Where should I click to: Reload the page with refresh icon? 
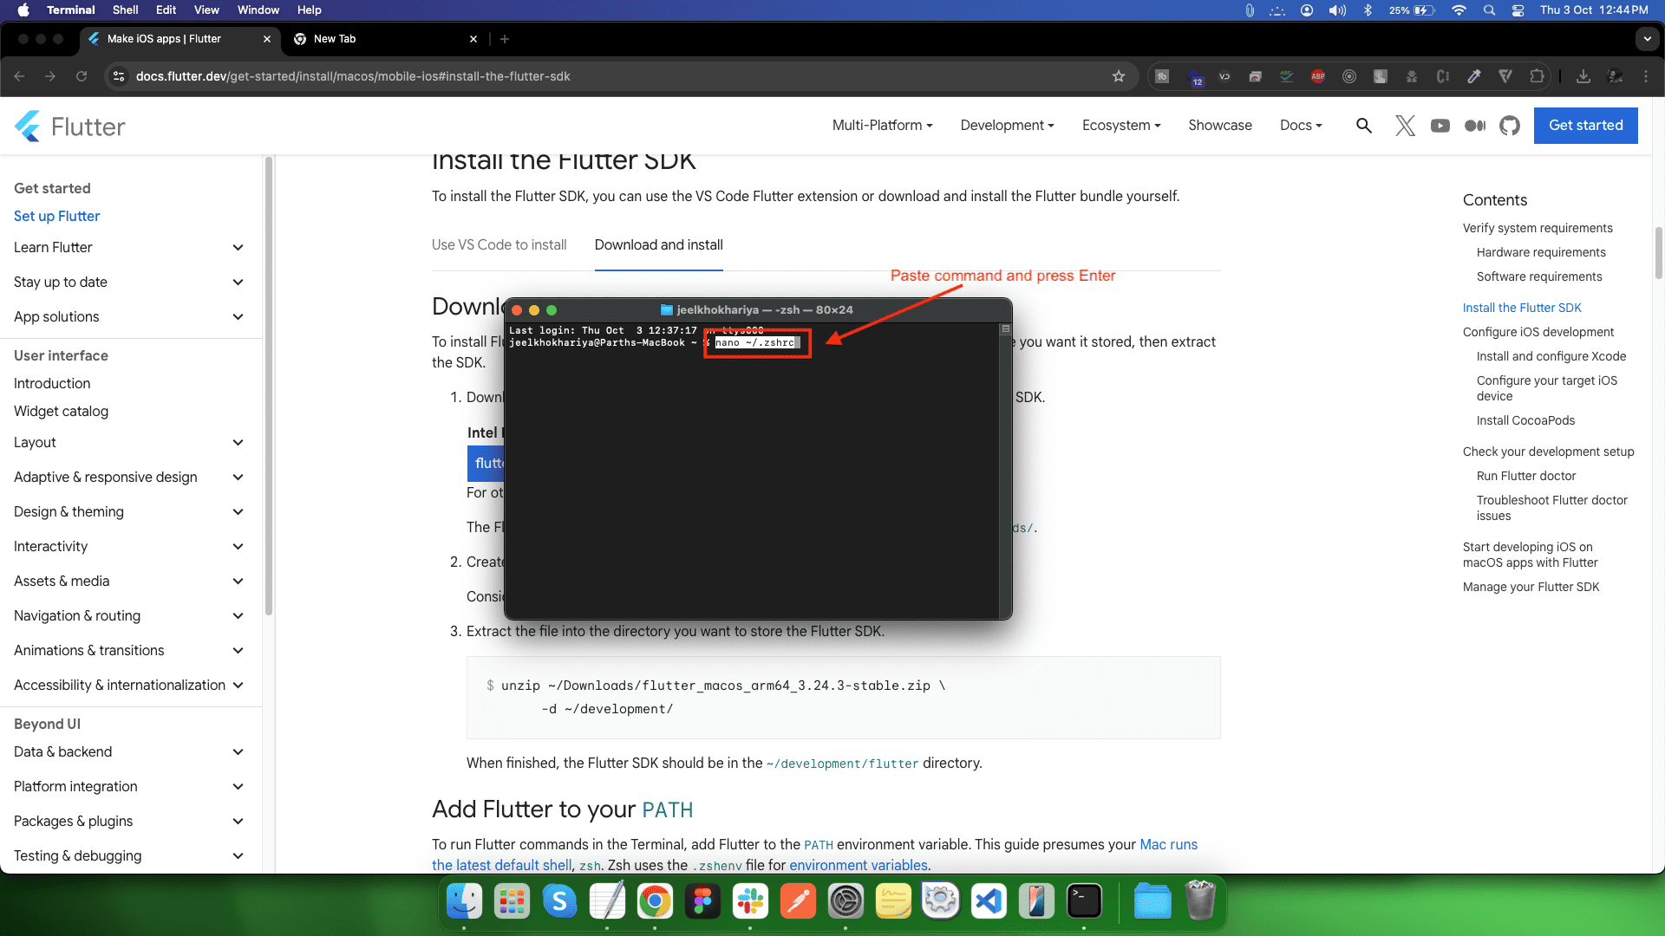[x=82, y=76]
